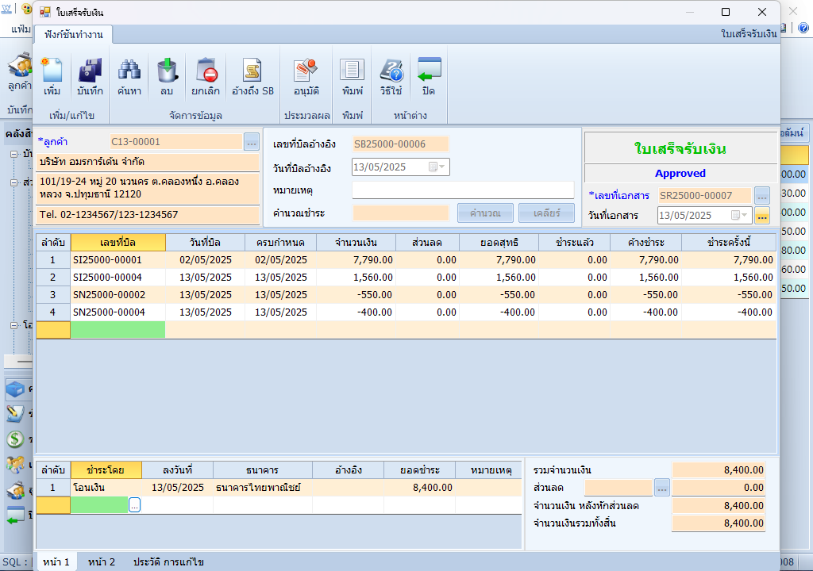
Task: Open the วิธีใช้ (Help) icon
Action: [x=391, y=77]
